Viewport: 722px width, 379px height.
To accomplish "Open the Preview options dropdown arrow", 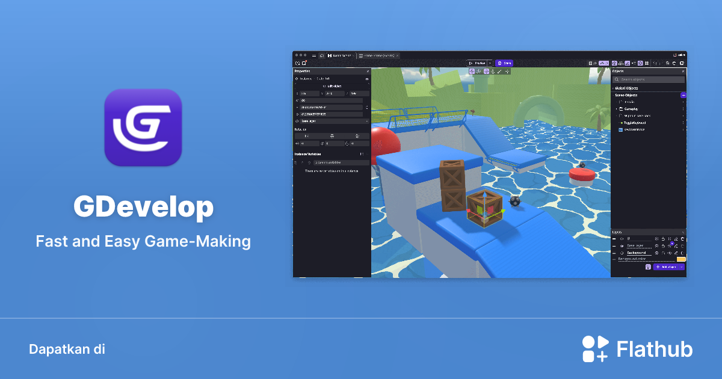I will coord(490,64).
